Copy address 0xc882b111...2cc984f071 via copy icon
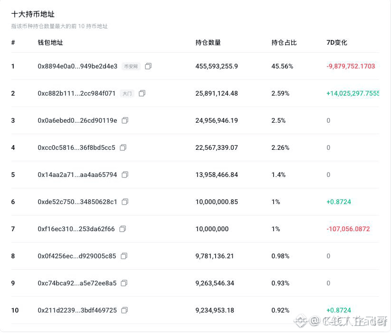 (142, 93)
